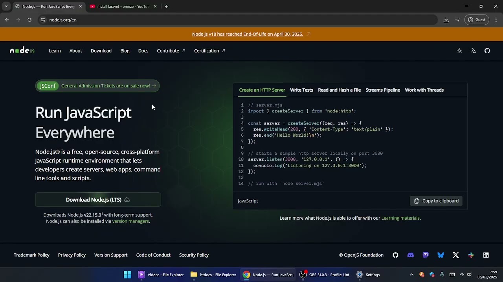Screen dimensions: 503x282
Task: Open the browser downloads icon
Action: [446, 20]
